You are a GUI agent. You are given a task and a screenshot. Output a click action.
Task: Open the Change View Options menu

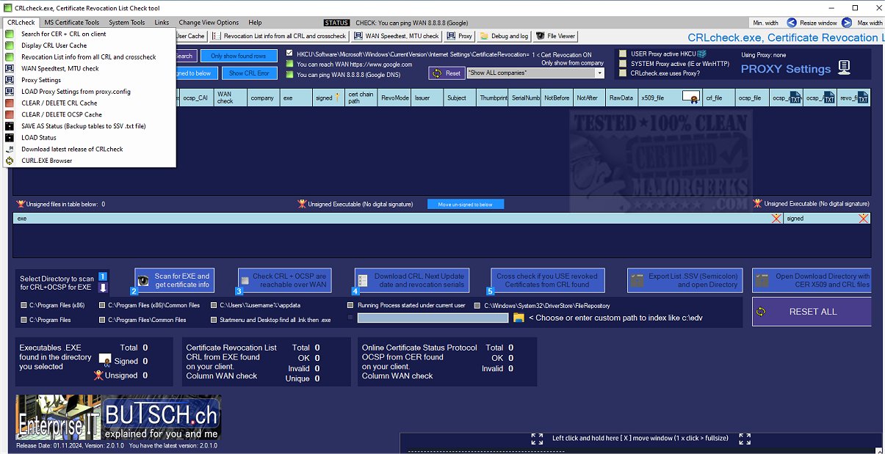pos(209,23)
